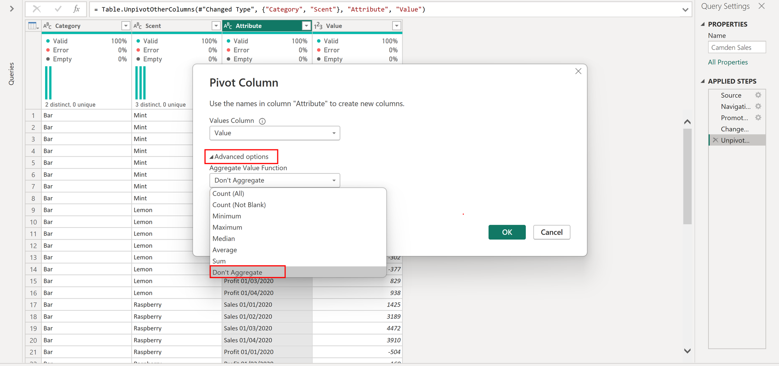Select Scent column header
This screenshot has width=779, height=366.
point(177,26)
